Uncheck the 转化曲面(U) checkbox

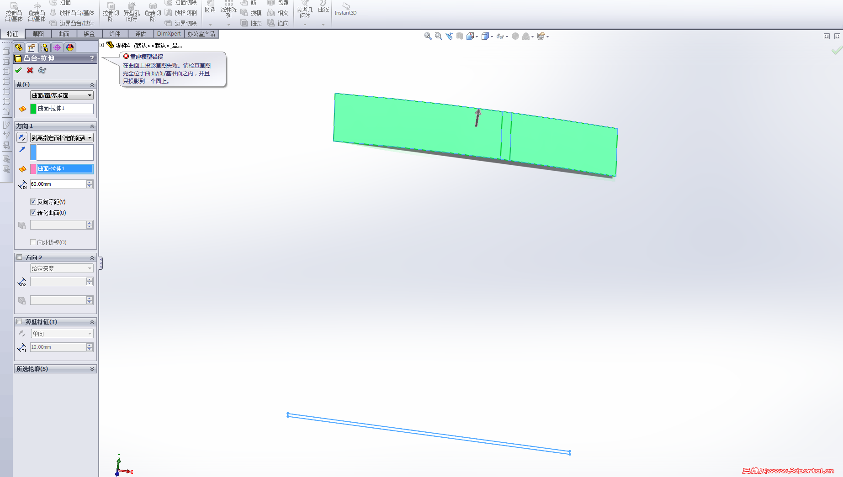coord(33,213)
